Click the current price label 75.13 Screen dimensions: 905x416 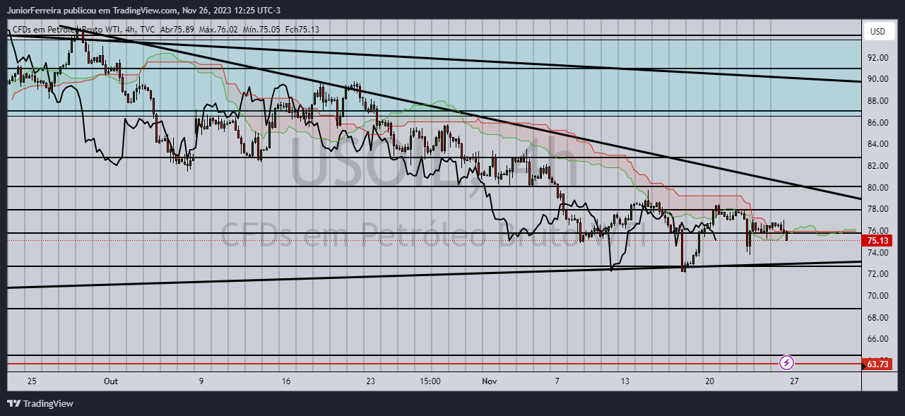[x=878, y=241]
